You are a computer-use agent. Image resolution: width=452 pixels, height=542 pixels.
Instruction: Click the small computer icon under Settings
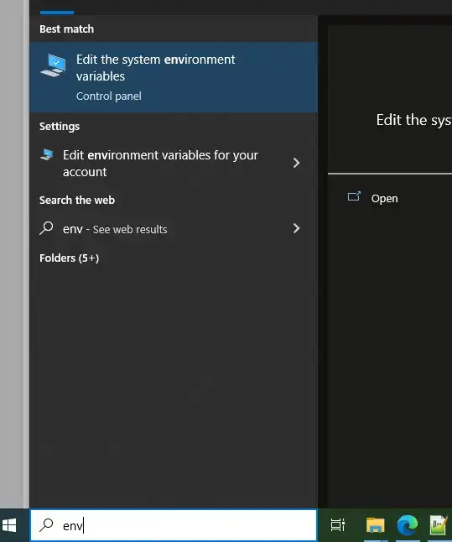(x=47, y=154)
